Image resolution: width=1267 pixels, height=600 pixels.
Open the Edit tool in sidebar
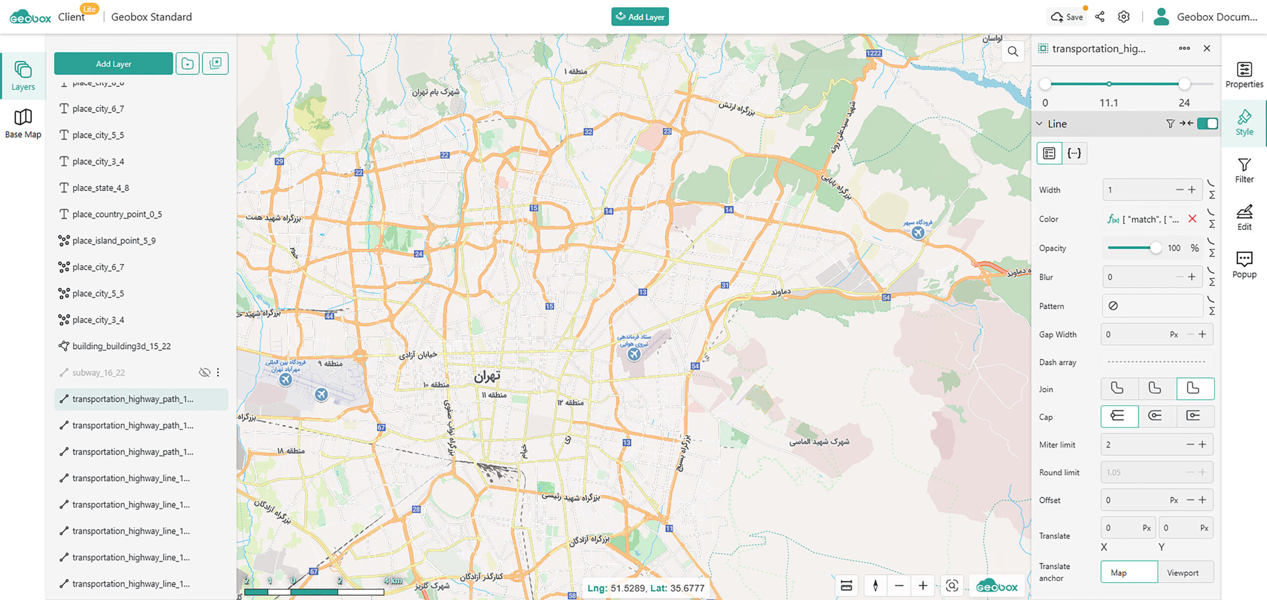click(1244, 217)
